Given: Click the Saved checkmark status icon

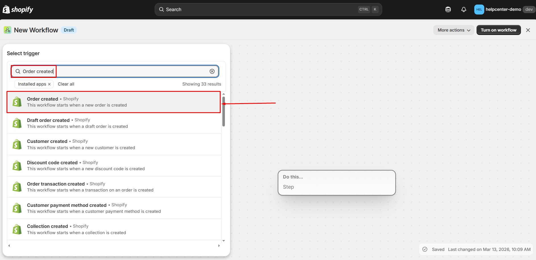Looking at the screenshot, I should pos(425,249).
